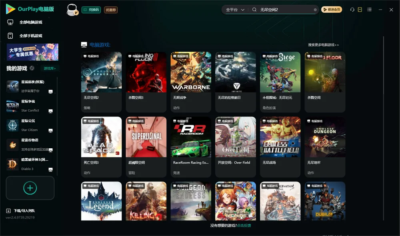Open 搜索更多电脑游戏>> link

click(x=323, y=45)
